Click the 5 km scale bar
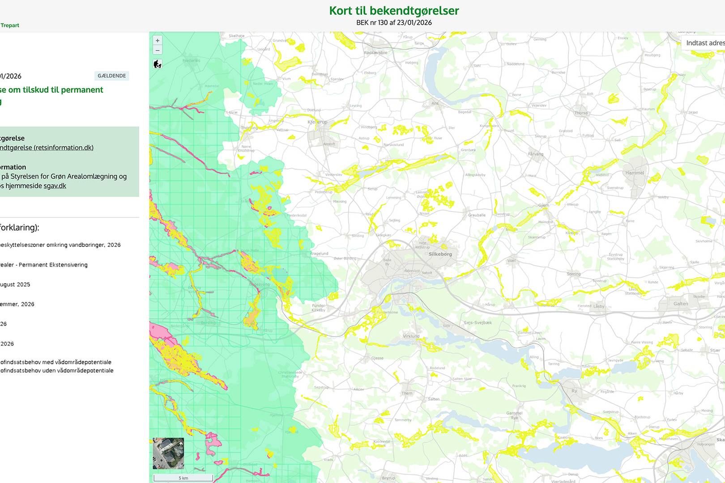The image size is (725, 483). click(x=183, y=478)
